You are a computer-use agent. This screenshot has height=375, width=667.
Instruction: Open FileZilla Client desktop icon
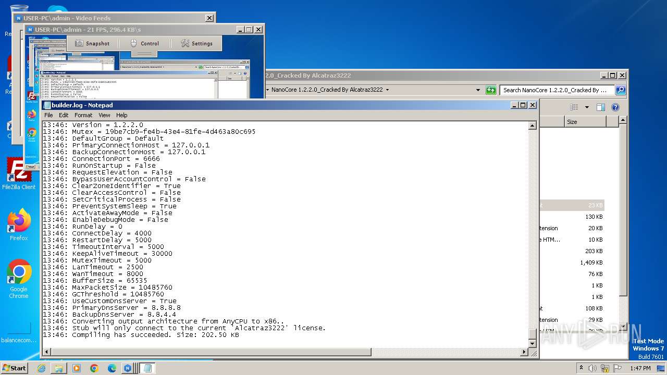point(19,174)
